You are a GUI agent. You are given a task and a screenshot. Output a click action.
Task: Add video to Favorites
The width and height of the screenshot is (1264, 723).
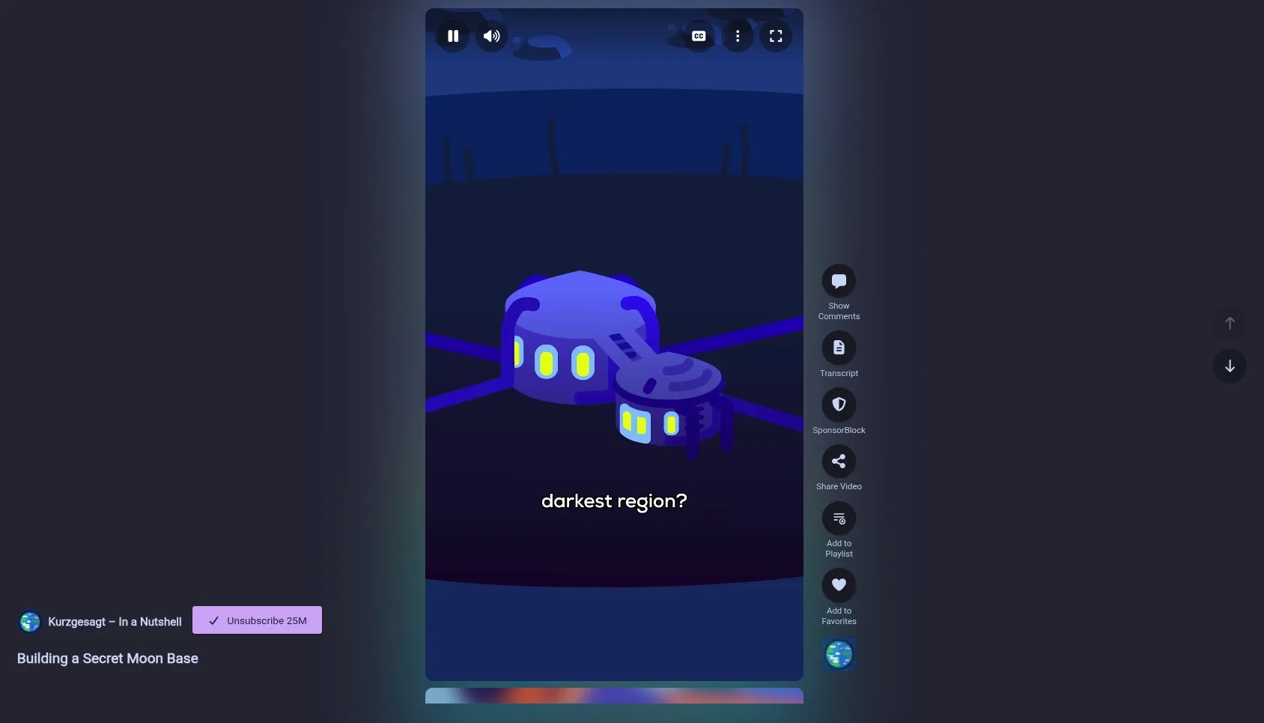pos(839,585)
